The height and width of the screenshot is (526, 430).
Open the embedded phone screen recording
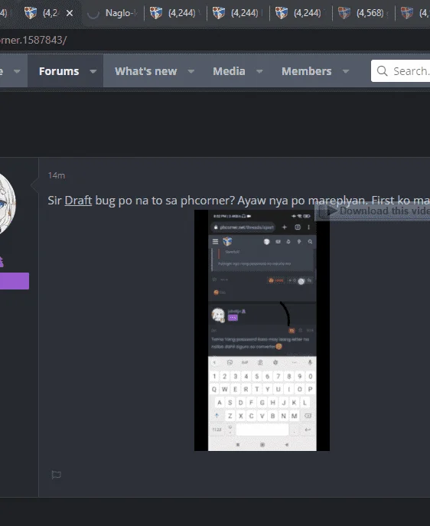pos(262,331)
